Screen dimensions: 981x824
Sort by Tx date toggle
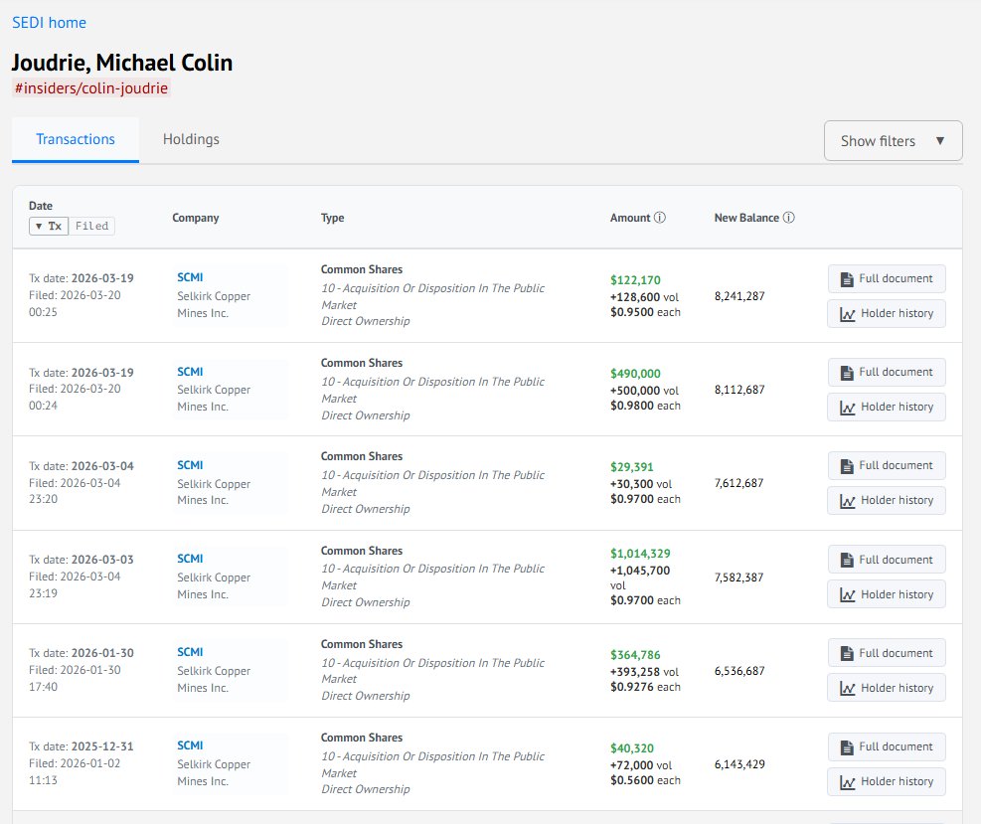coord(49,226)
